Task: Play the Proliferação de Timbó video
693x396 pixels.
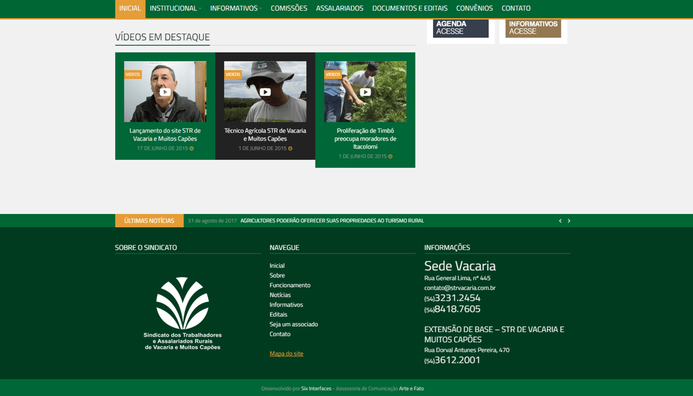Action: (x=365, y=92)
